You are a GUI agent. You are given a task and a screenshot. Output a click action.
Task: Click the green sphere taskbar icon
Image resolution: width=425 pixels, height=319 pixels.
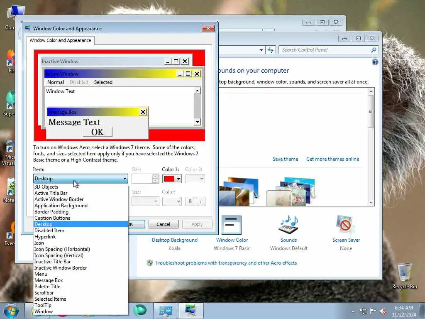coord(140,311)
